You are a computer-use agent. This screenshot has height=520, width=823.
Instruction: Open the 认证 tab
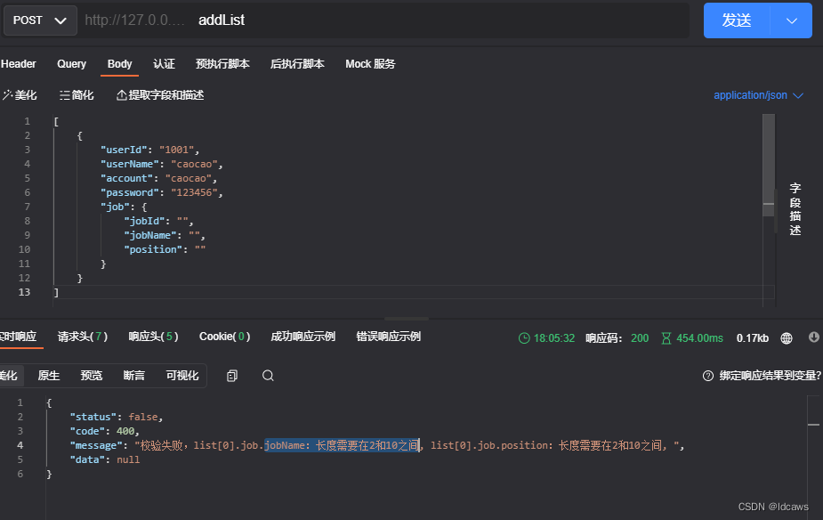164,64
